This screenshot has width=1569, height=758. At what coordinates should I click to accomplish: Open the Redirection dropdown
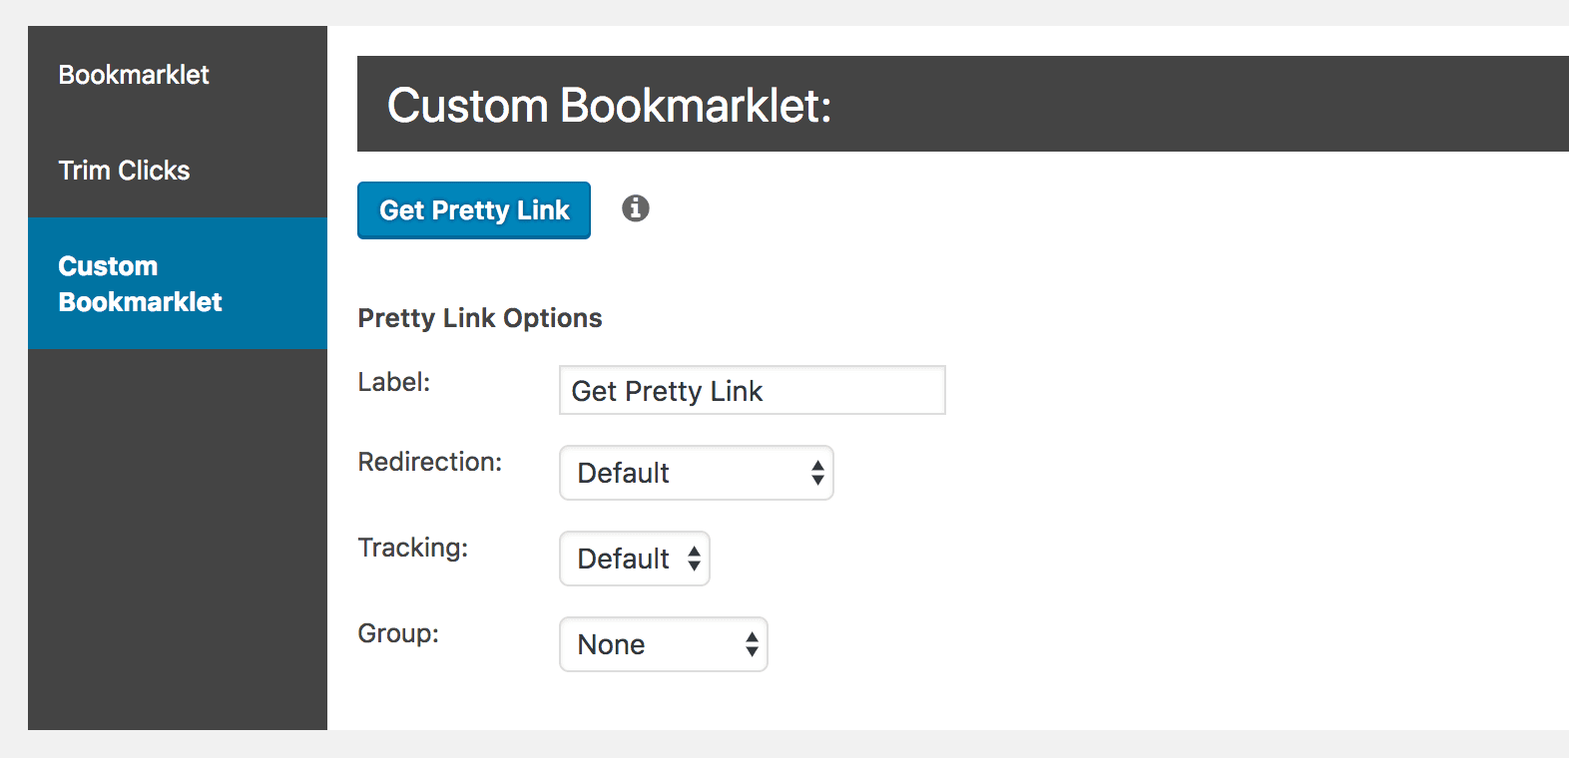tap(697, 473)
